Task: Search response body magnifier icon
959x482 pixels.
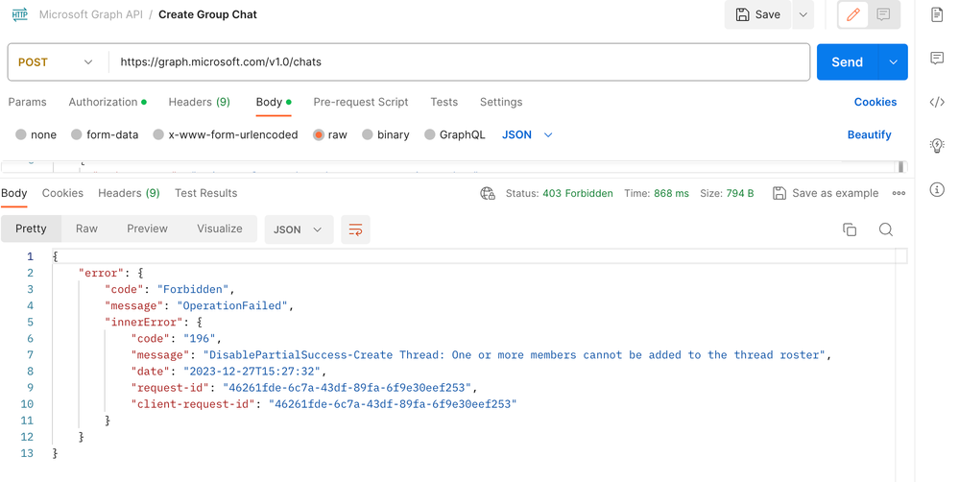Action: (x=886, y=229)
